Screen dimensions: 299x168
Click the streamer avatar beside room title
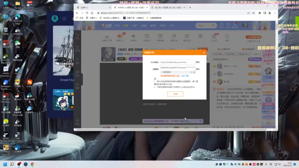click(108, 54)
